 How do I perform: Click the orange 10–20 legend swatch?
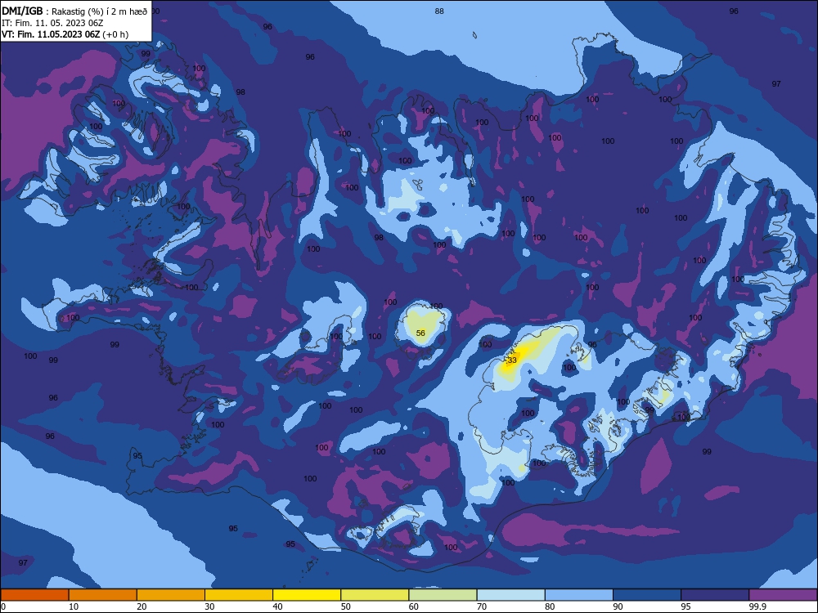point(103,595)
